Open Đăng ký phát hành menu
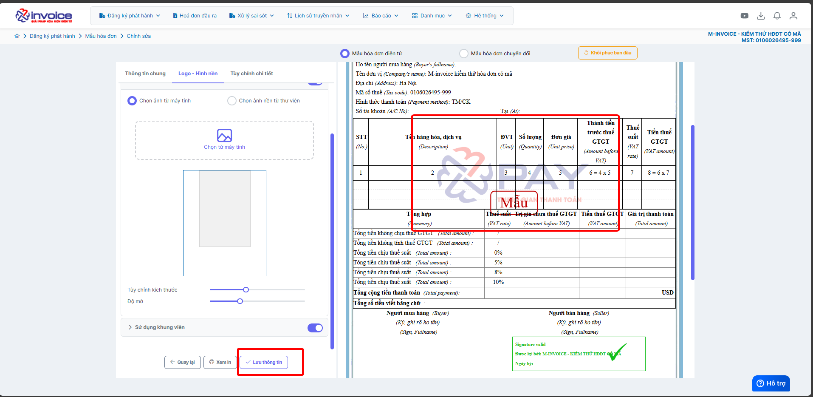Screen dimensions: 813x397 click(x=130, y=16)
